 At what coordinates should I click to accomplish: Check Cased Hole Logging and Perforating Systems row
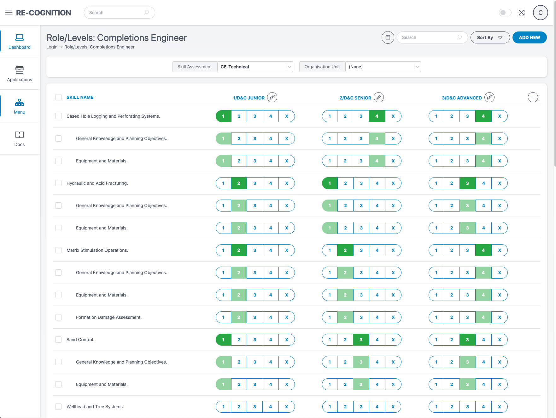click(58, 116)
